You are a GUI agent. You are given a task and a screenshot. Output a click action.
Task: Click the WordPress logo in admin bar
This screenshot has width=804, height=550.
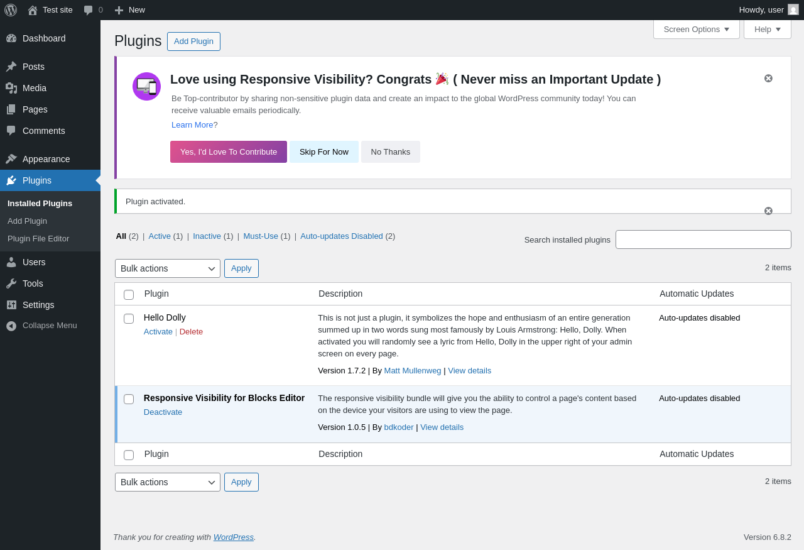pos(11,10)
